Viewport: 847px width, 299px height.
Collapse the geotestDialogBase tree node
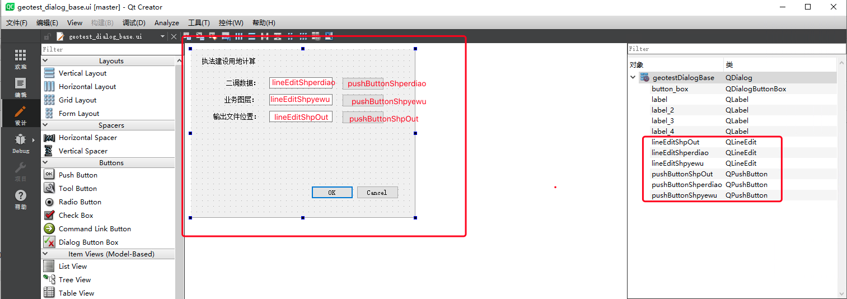[633, 78]
